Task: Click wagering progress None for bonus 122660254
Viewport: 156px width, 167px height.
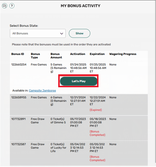Action: click(x=113, y=65)
